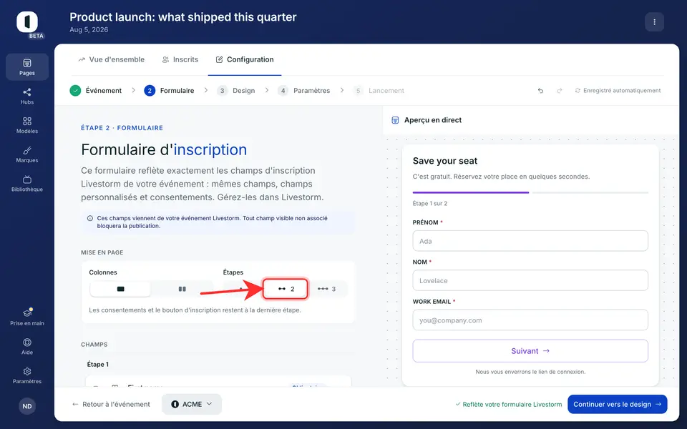
Task: Click the Étape 1 sur 2 label
Action: pyautogui.click(x=430, y=204)
